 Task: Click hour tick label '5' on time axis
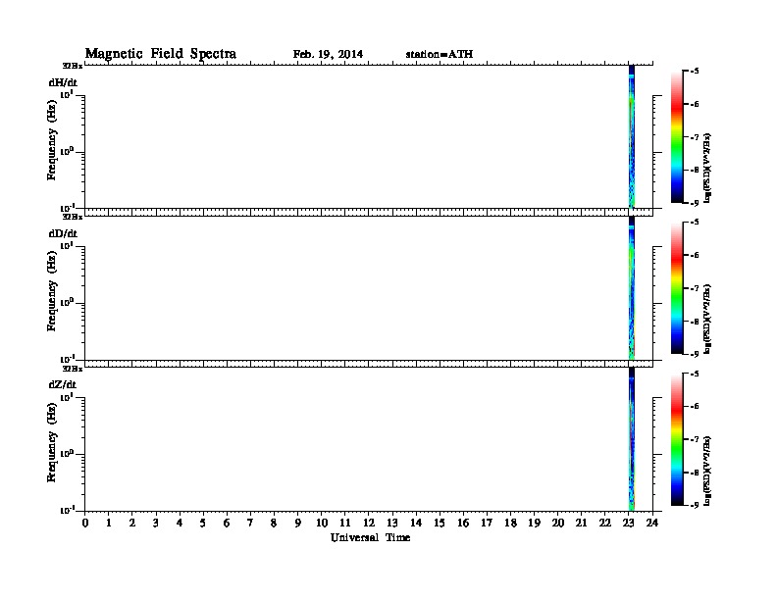[x=203, y=523]
